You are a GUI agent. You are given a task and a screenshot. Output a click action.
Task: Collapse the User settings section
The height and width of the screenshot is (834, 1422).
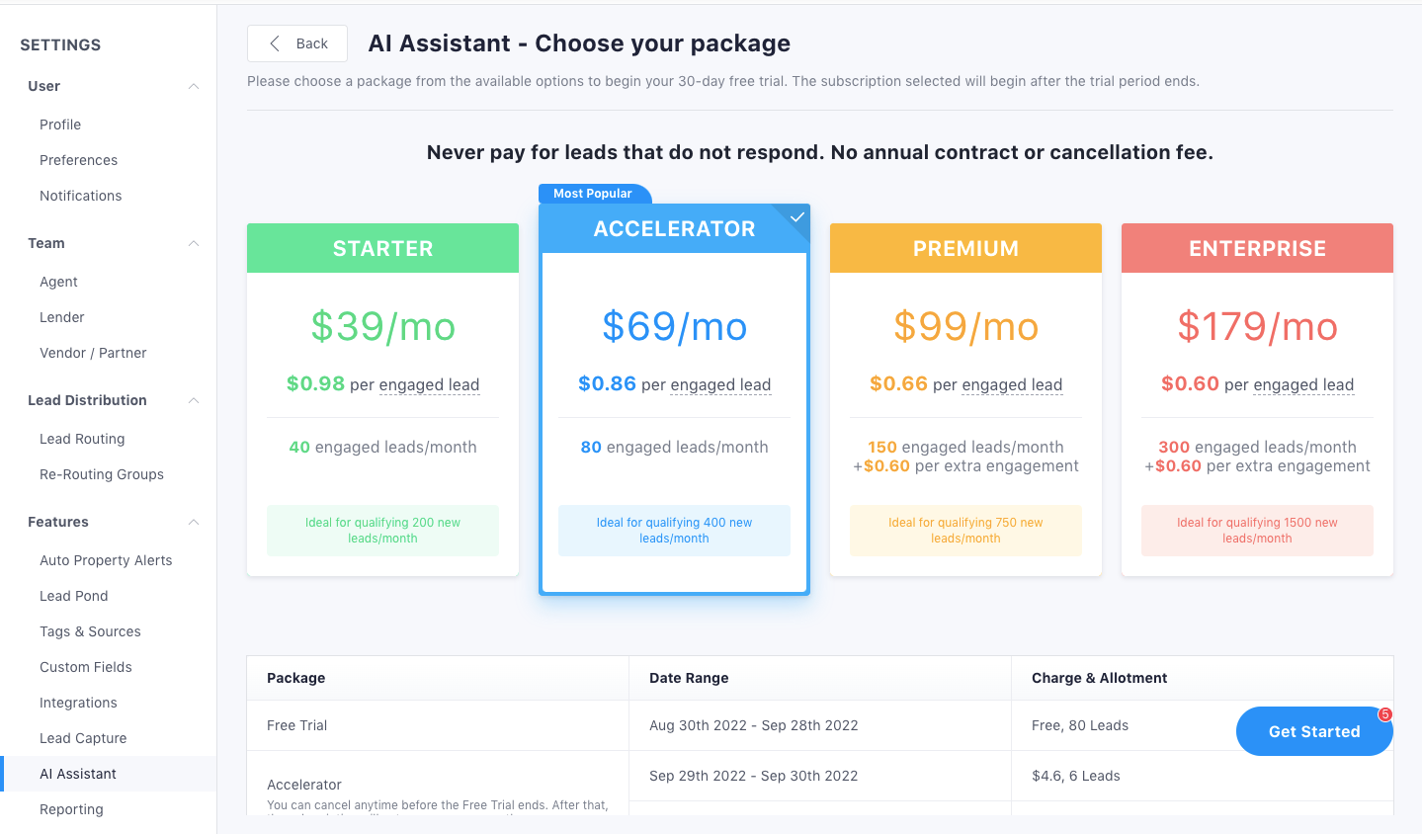pyautogui.click(x=194, y=86)
